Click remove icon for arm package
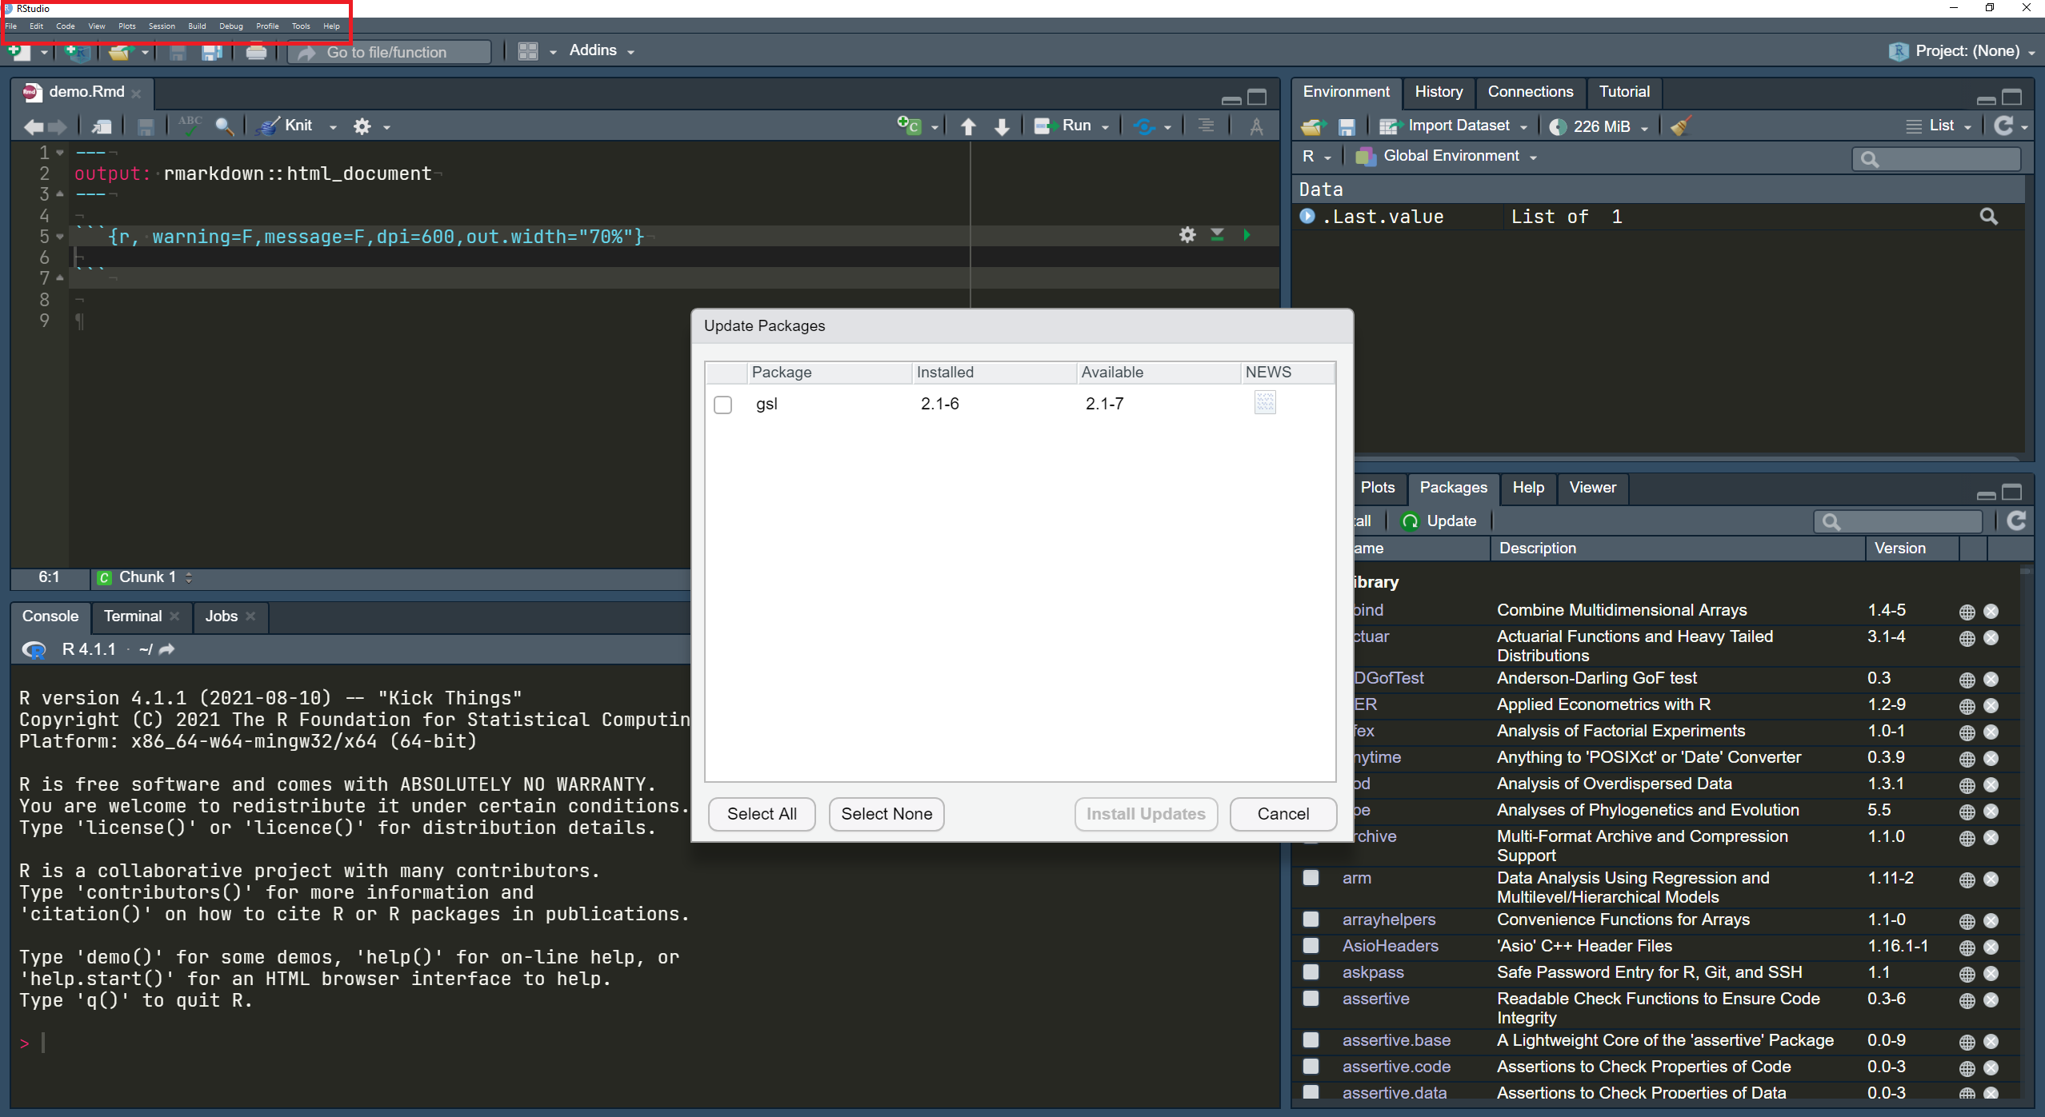This screenshot has width=2045, height=1117. (1991, 880)
